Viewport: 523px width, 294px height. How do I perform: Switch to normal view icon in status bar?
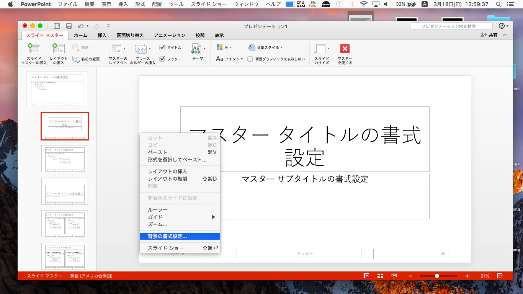[366, 276]
